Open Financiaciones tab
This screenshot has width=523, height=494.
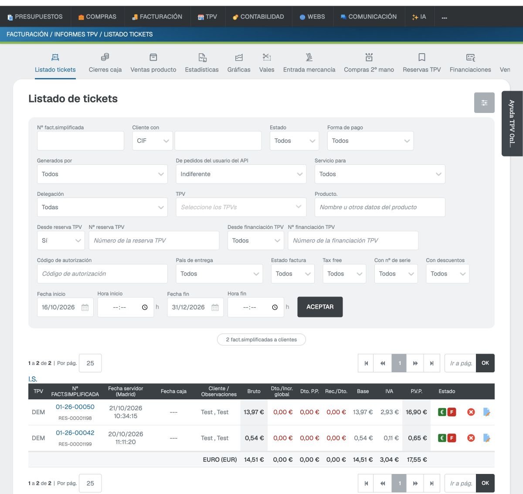click(470, 63)
